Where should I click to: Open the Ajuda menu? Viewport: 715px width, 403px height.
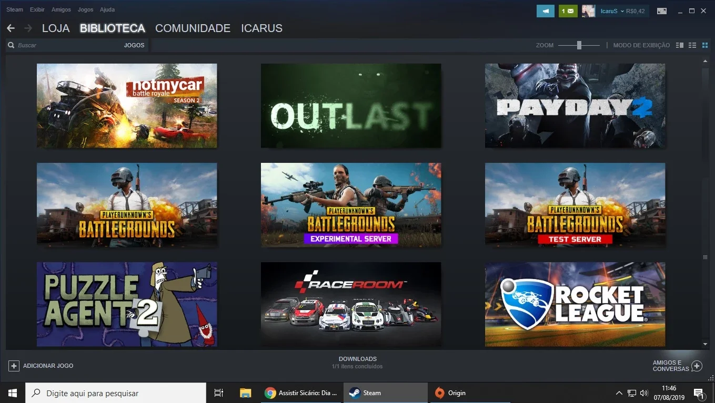click(107, 10)
